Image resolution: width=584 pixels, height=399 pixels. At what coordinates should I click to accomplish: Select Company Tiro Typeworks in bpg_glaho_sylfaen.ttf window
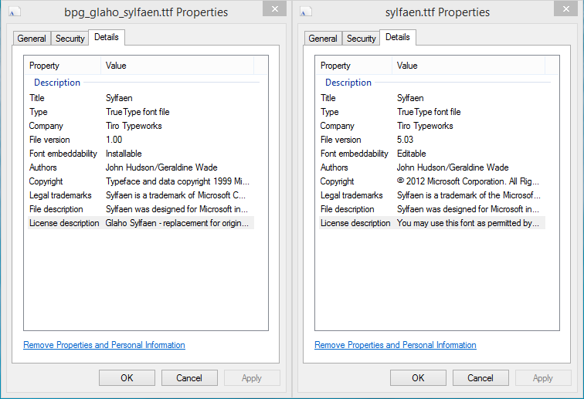[x=134, y=126]
